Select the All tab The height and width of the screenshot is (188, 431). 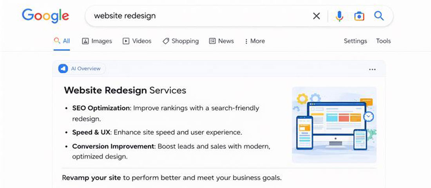pyautogui.click(x=62, y=41)
